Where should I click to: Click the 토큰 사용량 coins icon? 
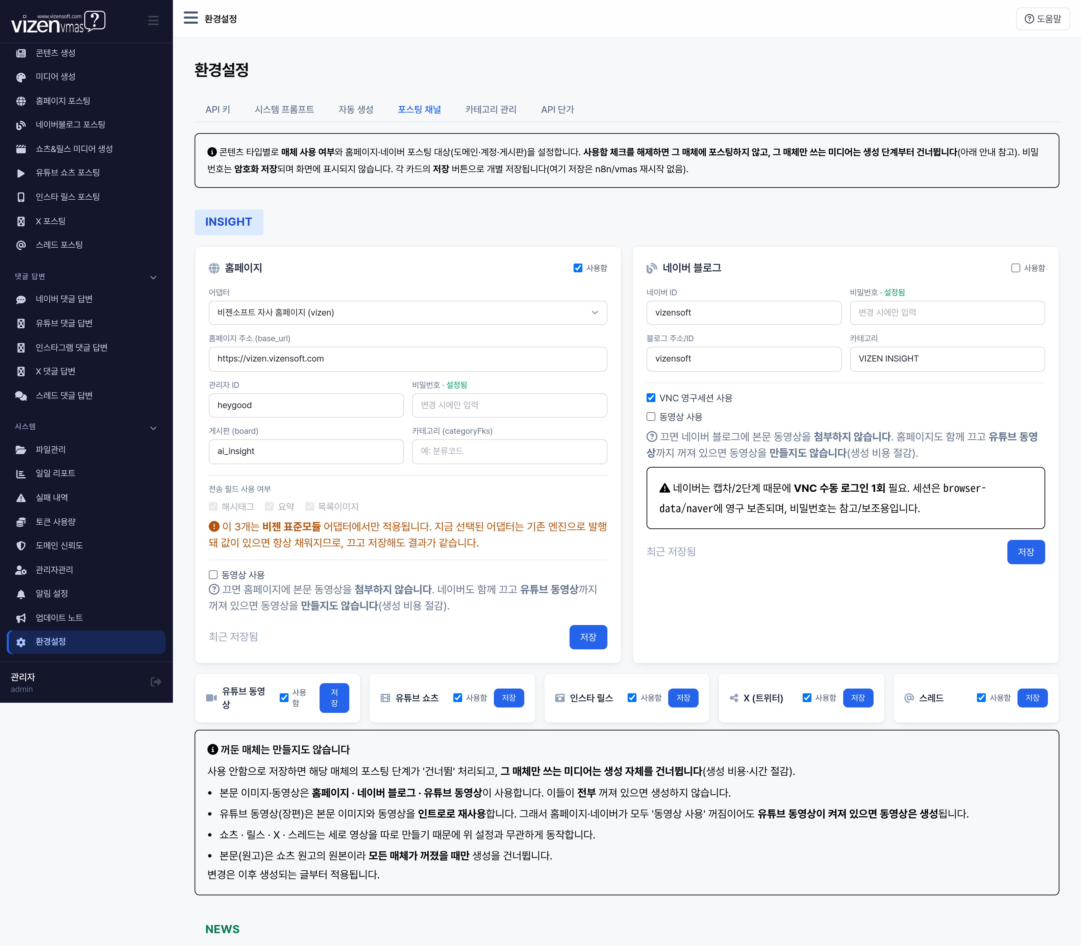pyautogui.click(x=21, y=522)
